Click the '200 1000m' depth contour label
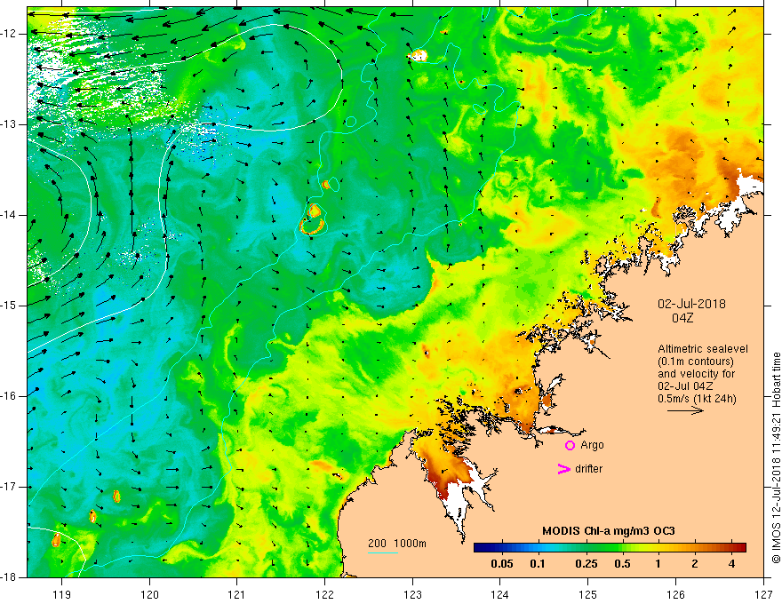Viewport: 782px width, 604px height. point(397,544)
